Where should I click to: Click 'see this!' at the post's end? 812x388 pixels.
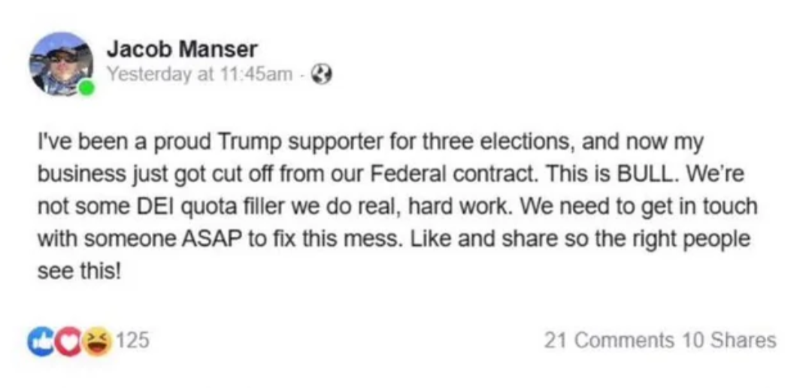point(78,271)
